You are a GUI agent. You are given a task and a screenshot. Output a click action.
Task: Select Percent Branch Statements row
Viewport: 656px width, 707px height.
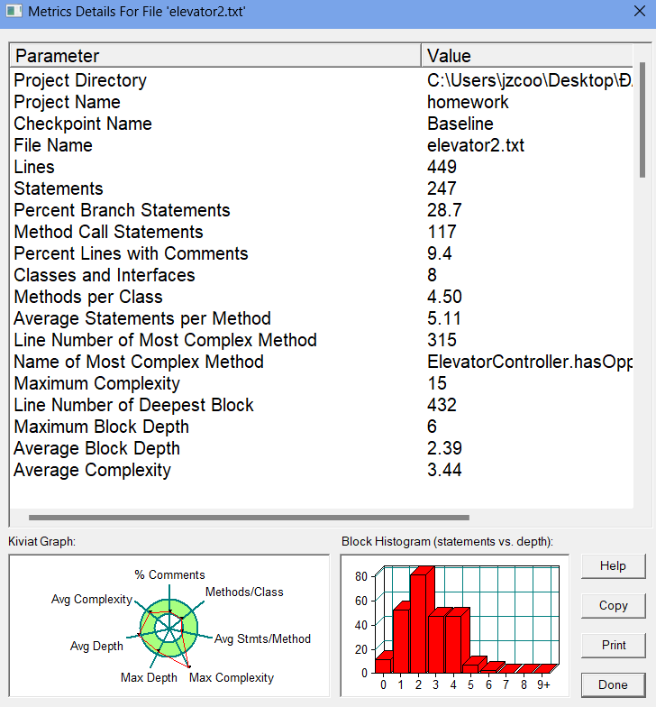322,210
